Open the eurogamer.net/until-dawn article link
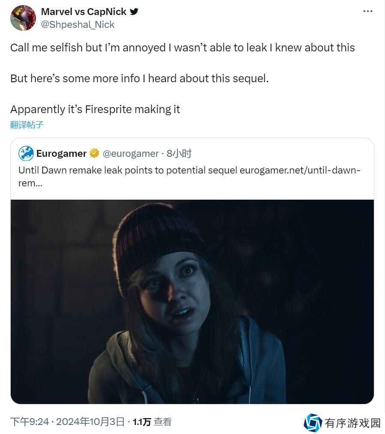385x434 pixels. click(300, 170)
